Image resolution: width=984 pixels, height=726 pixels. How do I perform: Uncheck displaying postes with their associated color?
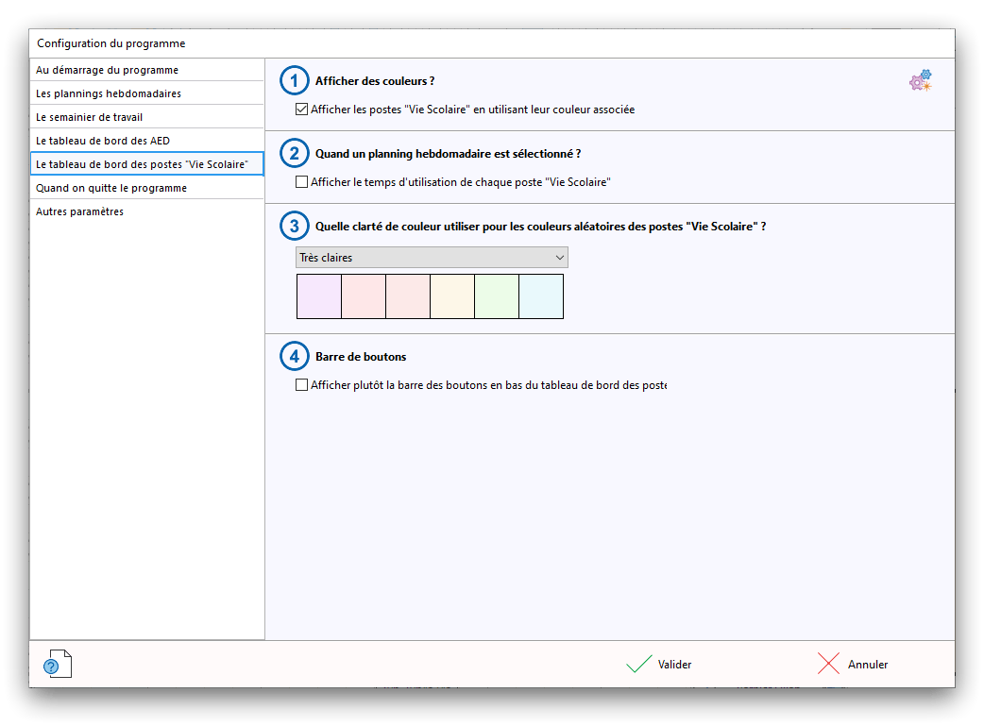302,110
